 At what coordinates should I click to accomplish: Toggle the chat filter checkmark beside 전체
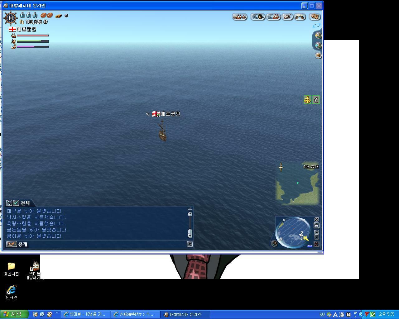tap(16, 203)
